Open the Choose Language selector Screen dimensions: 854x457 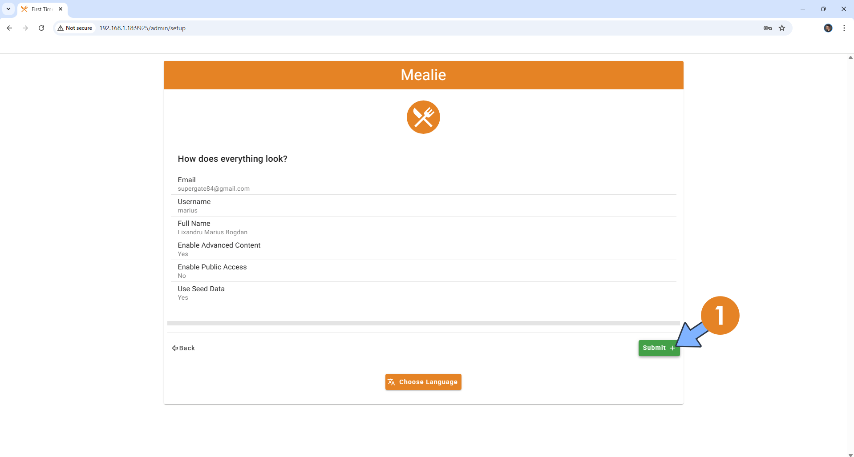click(423, 382)
